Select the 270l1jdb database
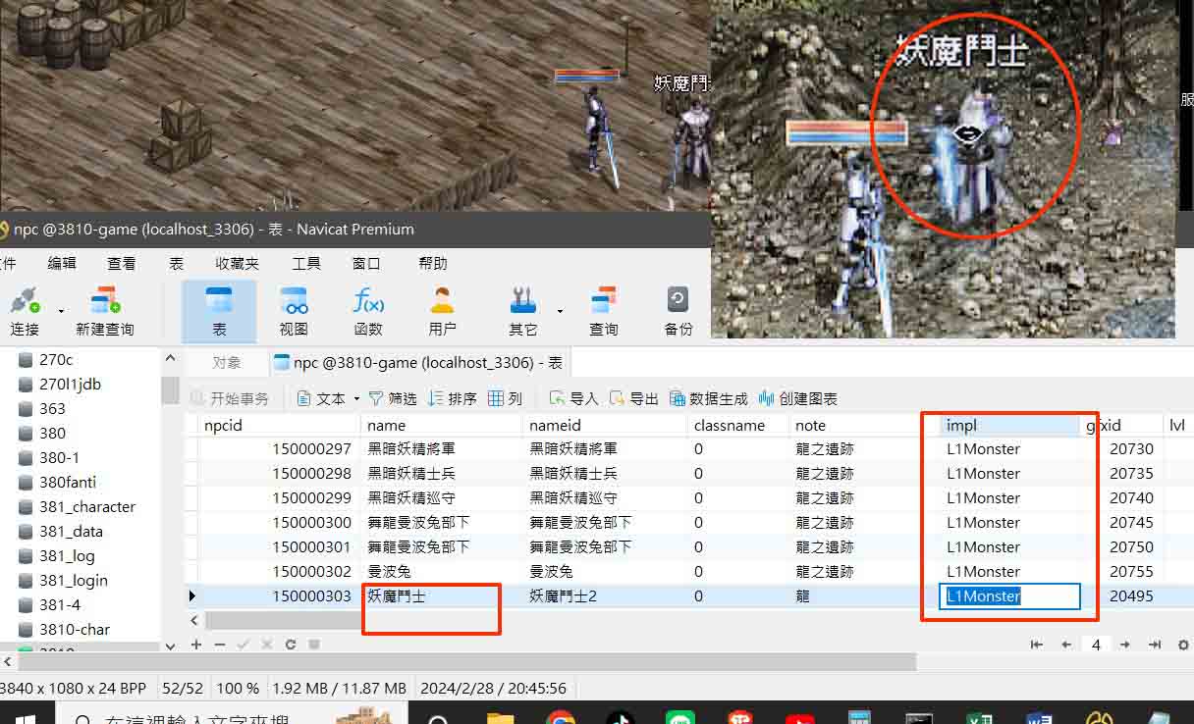 click(x=70, y=384)
